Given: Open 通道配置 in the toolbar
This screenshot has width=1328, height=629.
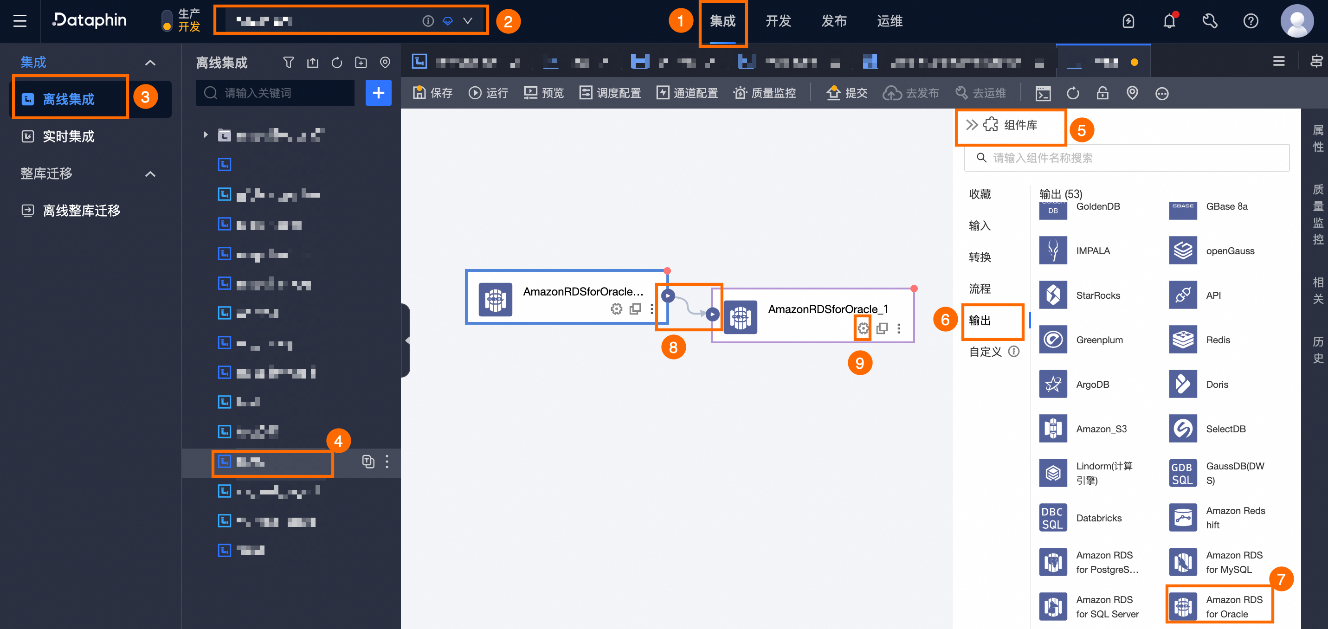Looking at the screenshot, I should coord(687,93).
